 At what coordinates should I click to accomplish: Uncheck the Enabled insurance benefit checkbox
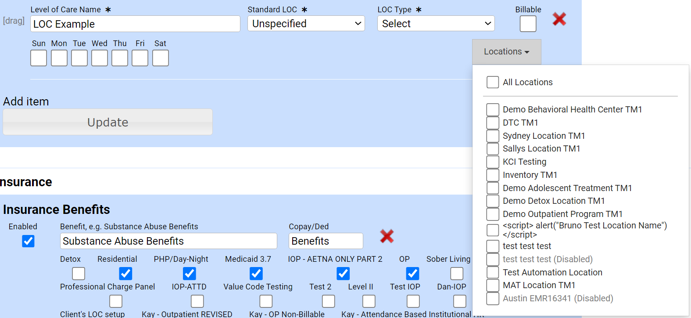[28, 241]
